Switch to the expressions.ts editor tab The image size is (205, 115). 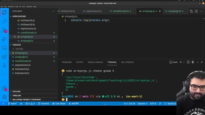(92, 11)
